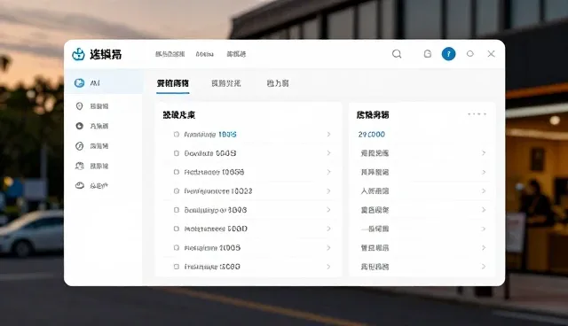Select the blue globe icon in the sidebar
568x326 pixels.
(79, 82)
